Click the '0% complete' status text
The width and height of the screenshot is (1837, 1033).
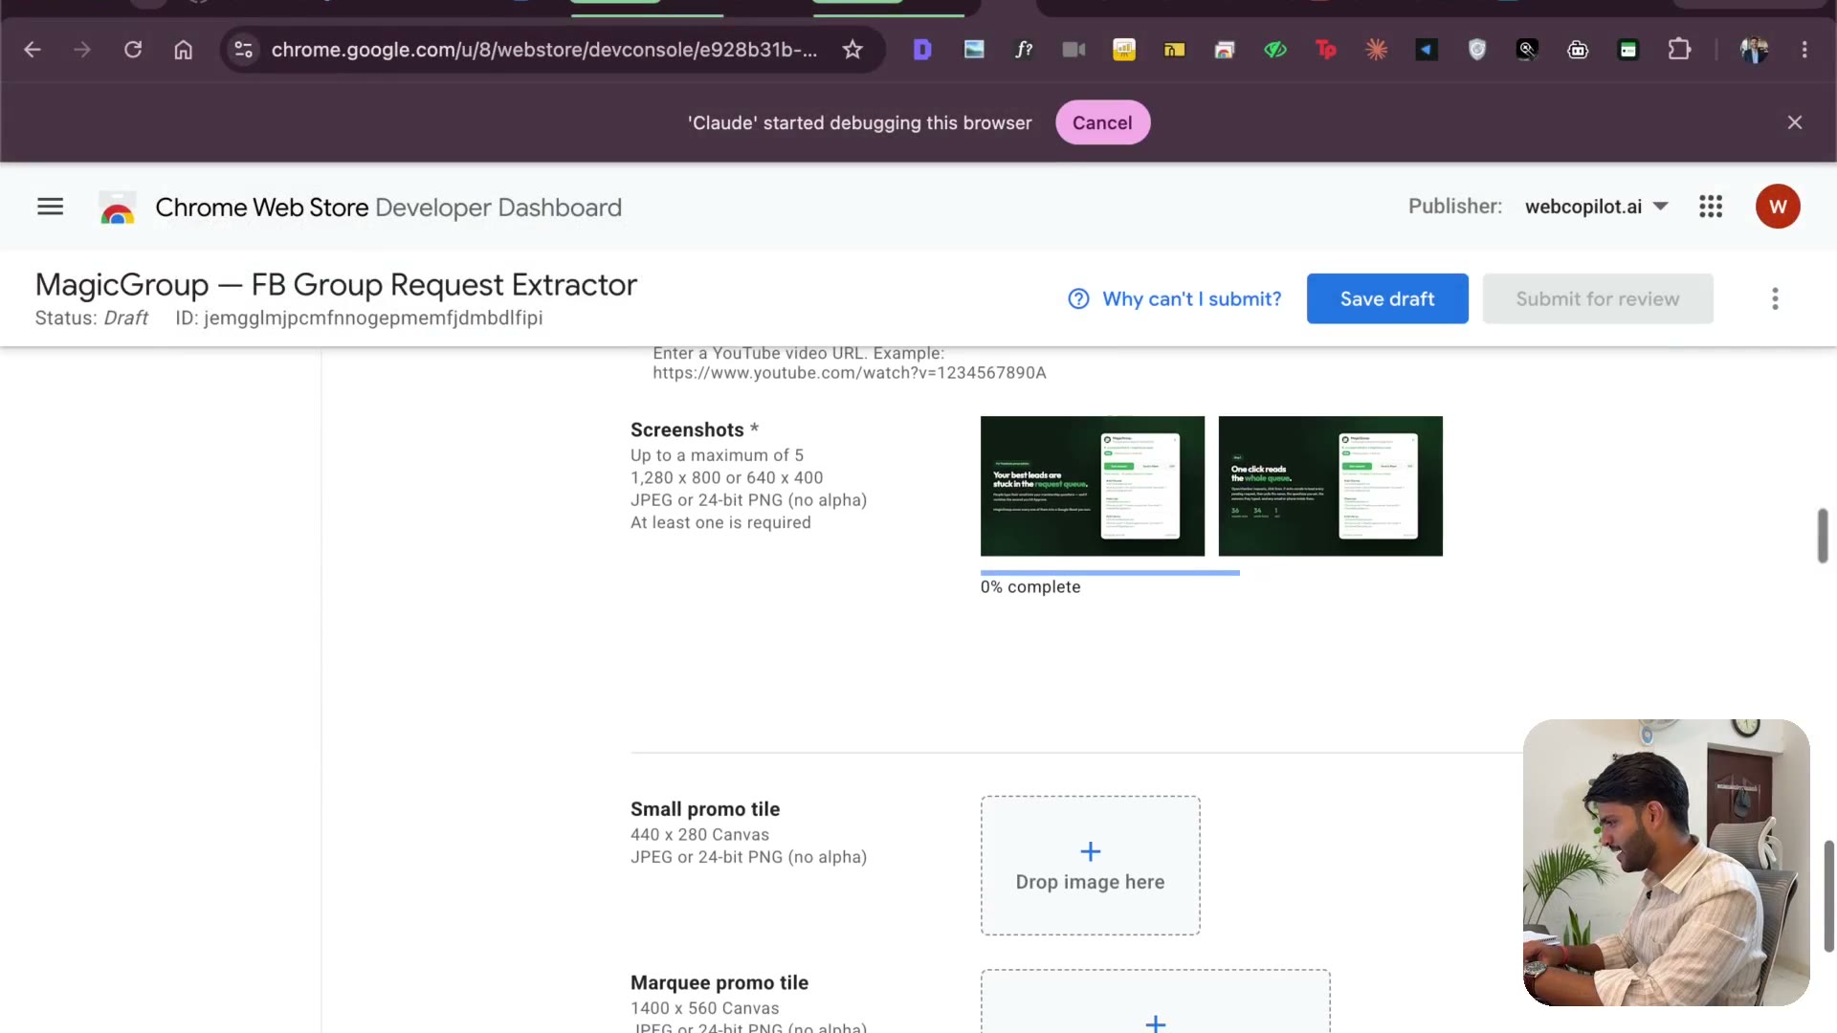1030,587
